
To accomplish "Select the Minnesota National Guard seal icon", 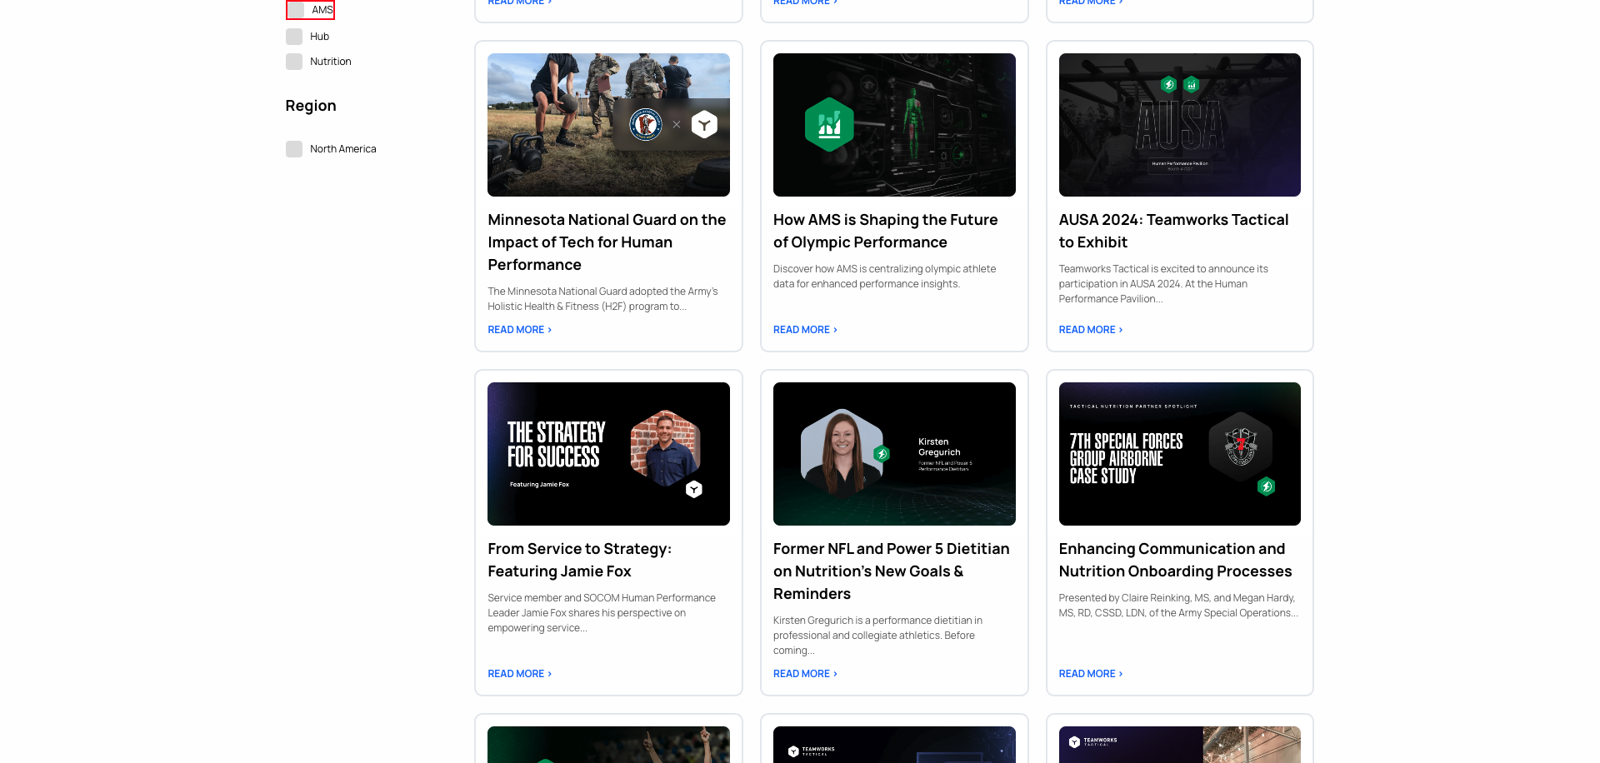I will [x=646, y=123].
